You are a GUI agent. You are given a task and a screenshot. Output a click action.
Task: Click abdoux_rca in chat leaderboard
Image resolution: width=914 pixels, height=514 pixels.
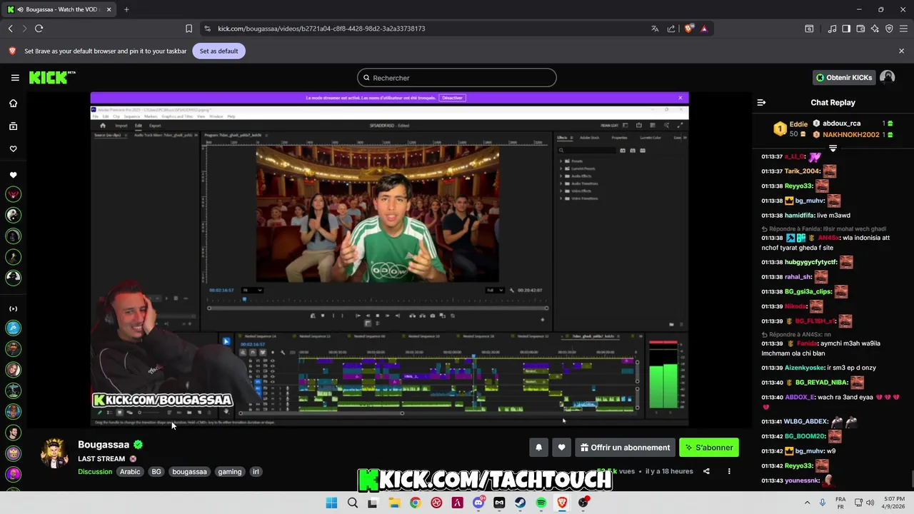[841, 124]
